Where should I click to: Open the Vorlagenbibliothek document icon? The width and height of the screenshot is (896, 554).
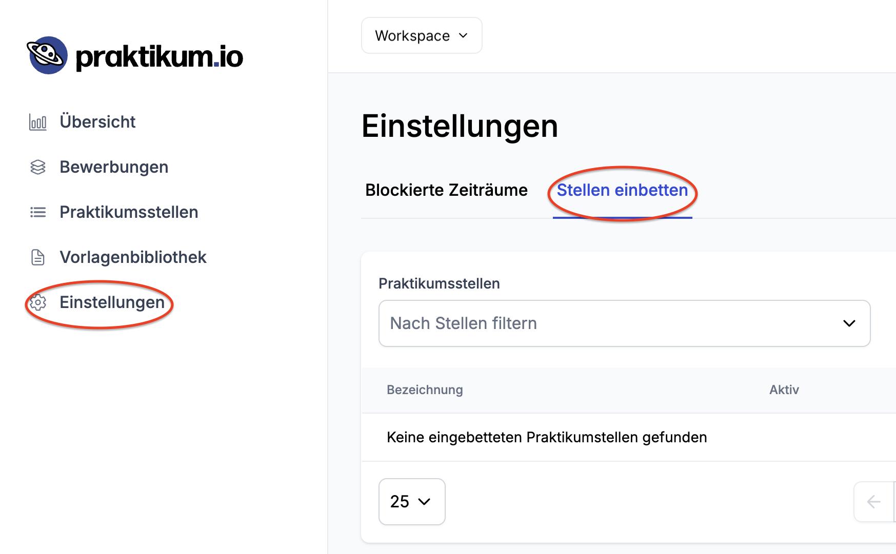point(37,257)
